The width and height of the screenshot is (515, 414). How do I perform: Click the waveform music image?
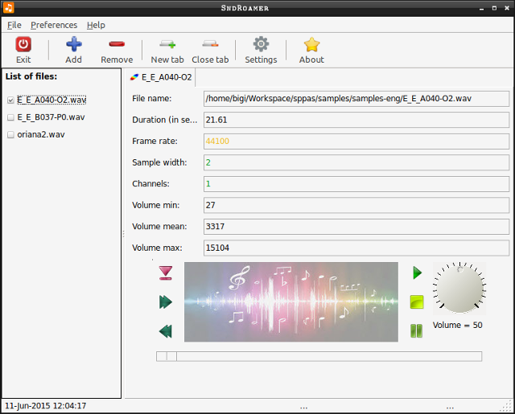click(291, 301)
